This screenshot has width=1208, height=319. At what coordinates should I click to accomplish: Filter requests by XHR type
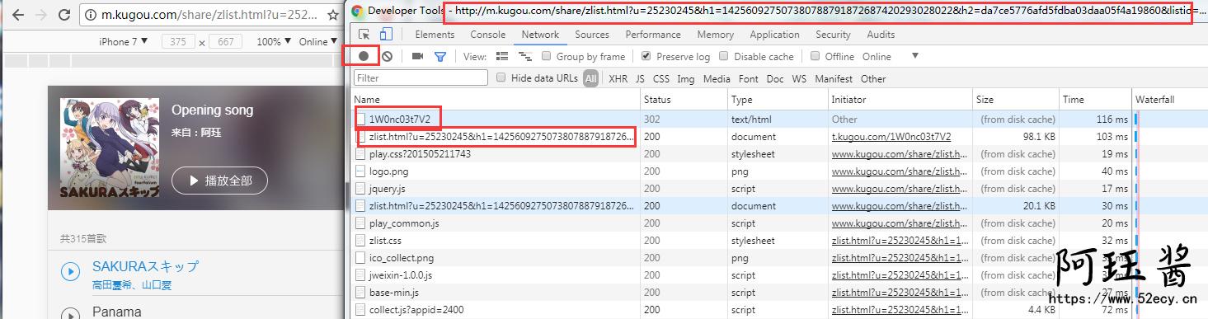click(x=618, y=79)
